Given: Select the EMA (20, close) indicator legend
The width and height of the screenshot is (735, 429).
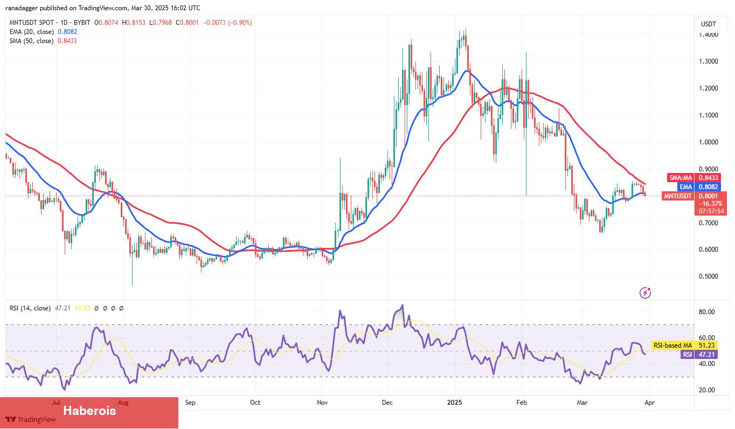Looking at the screenshot, I should pos(31,32).
